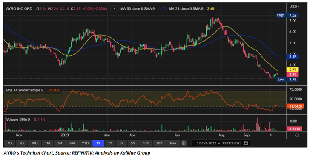Open the USD currency dropdown

pos(294,6)
